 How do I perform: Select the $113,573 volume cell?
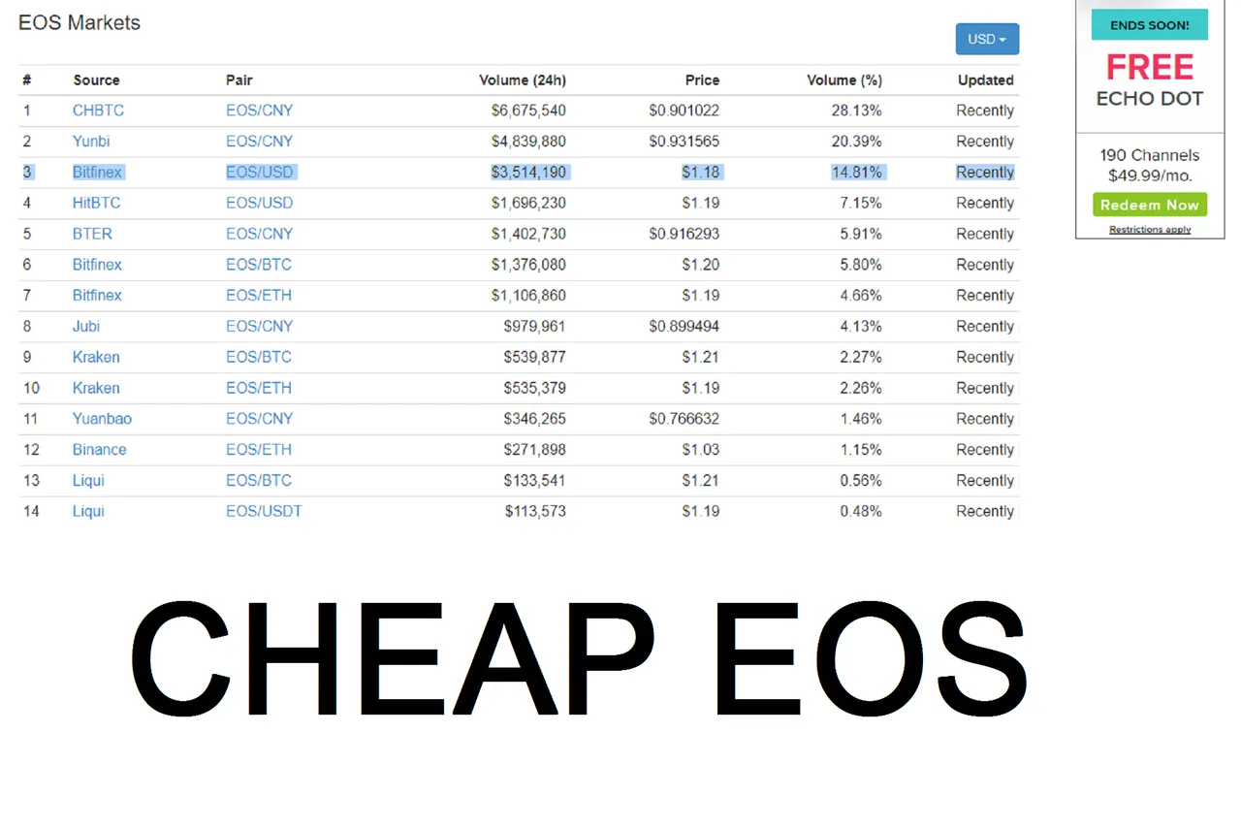[x=535, y=512]
